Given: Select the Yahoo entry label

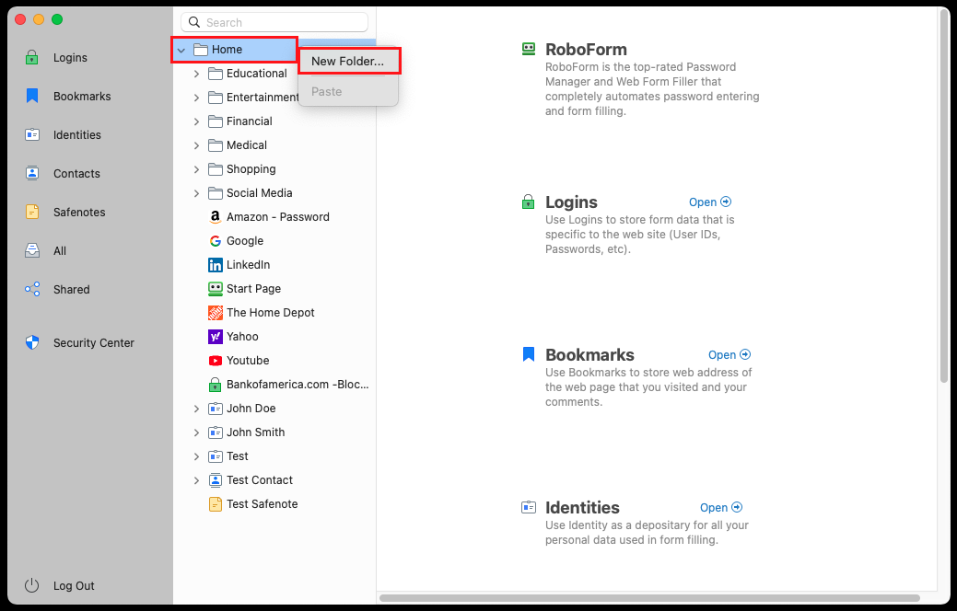Looking at the screenshot, I should click(x=242, y=336).
